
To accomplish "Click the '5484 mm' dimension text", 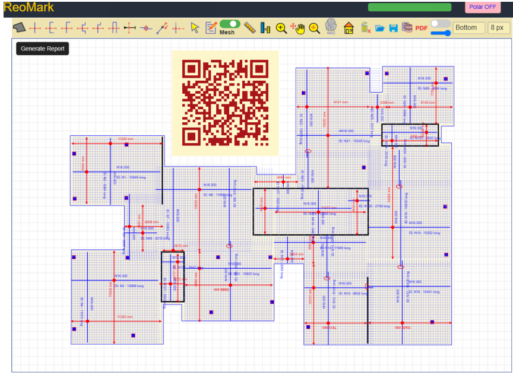I will click(x=284, y=177).
